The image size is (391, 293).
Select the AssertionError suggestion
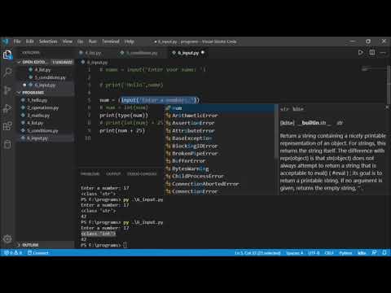(x=220, y=123)
